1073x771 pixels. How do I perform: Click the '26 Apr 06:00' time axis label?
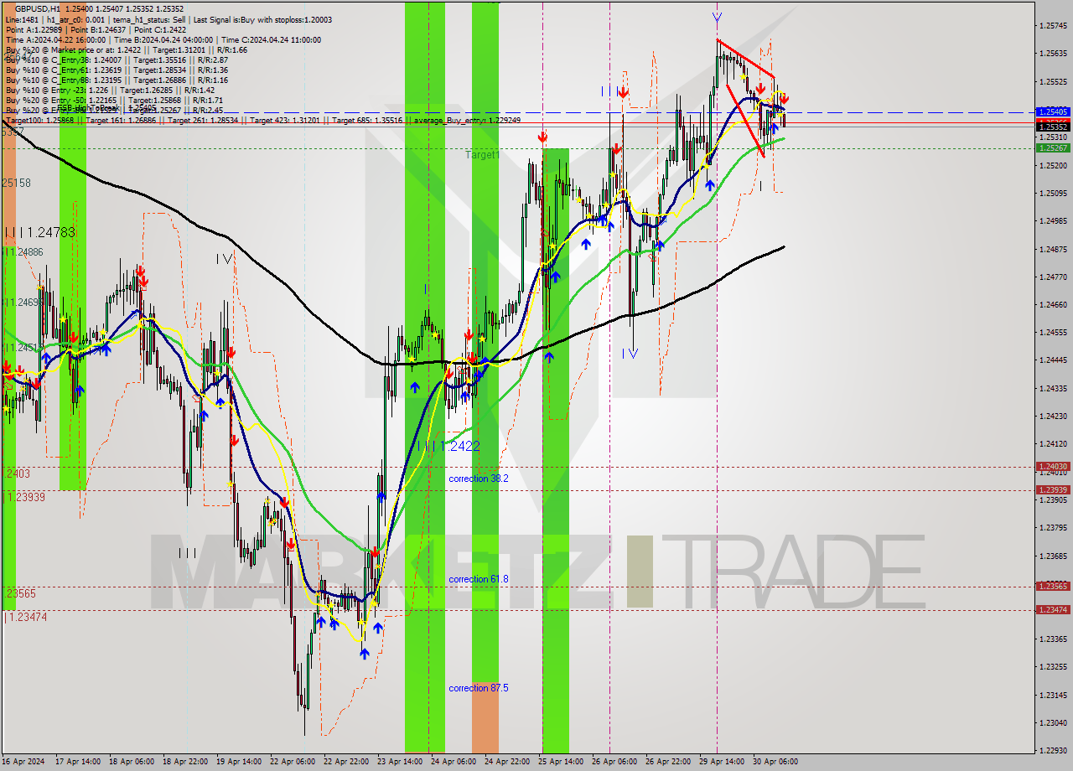[x=614, y=762]
